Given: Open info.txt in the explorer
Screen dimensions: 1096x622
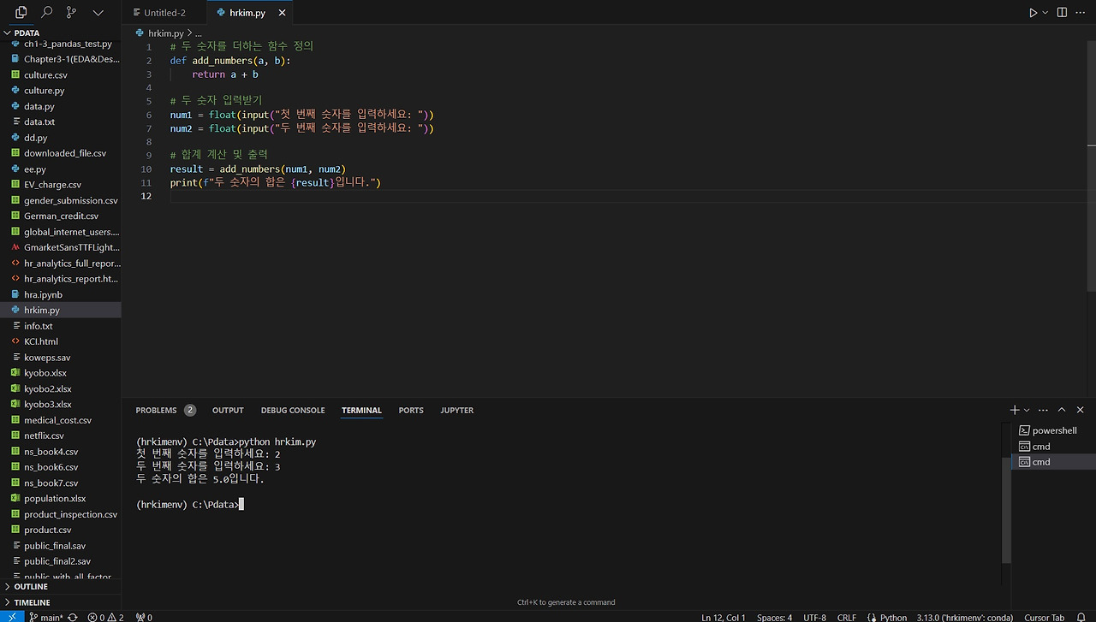Looking at the screenshot, I should point(61,326).
